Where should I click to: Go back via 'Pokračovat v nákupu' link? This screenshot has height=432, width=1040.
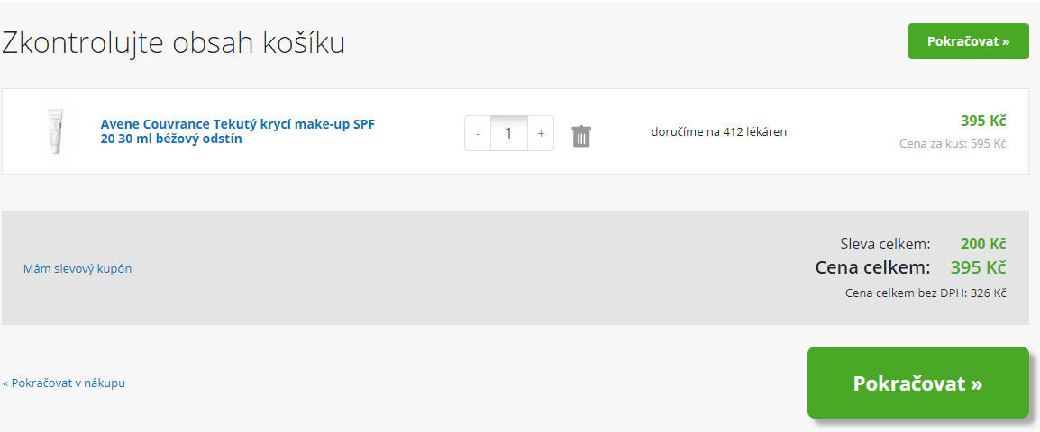[x=64, y=382]
